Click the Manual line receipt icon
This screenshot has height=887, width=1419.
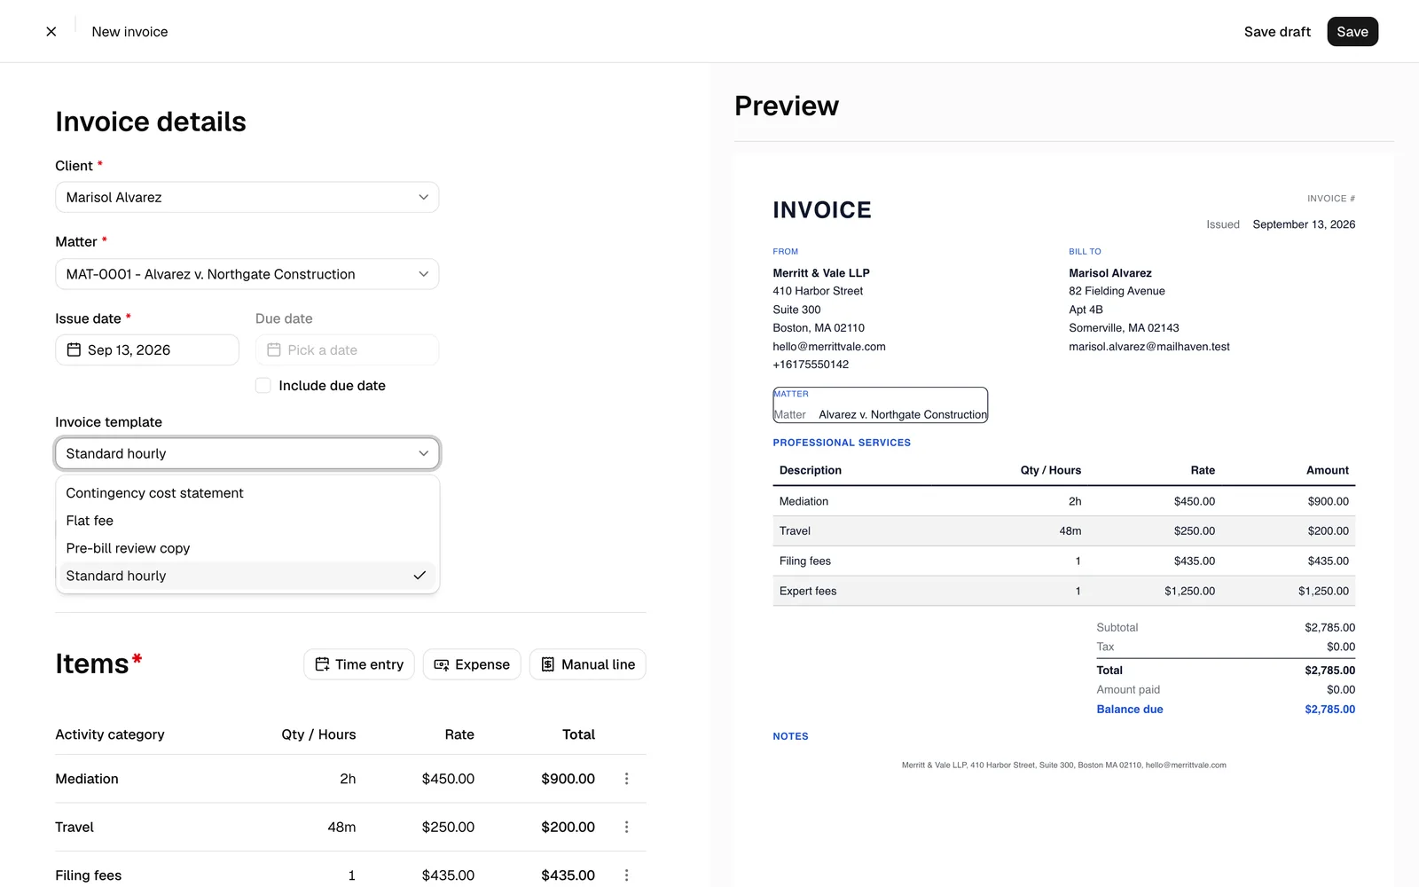pyautogui.click(x=548, y=664)
